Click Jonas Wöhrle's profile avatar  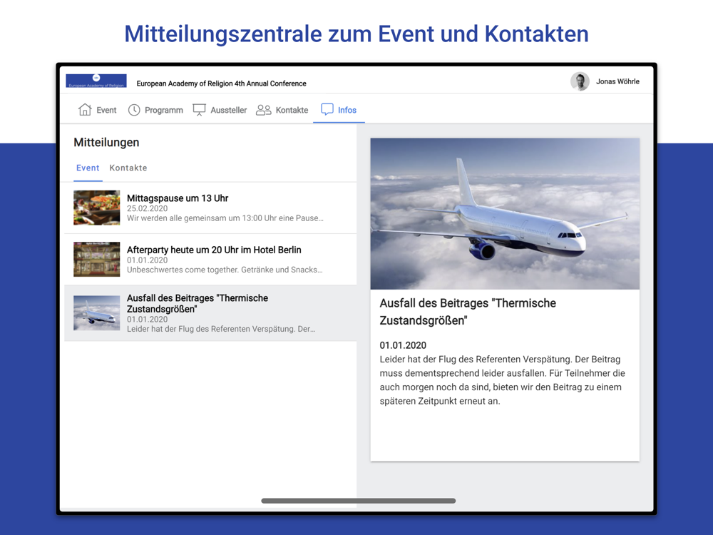click(580, 81)
